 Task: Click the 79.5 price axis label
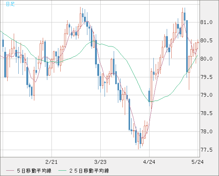point(206,77)
